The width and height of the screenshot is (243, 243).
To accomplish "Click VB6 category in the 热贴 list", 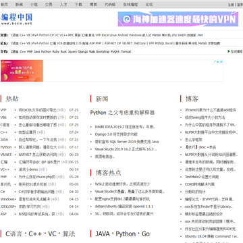I will [3, 117].
